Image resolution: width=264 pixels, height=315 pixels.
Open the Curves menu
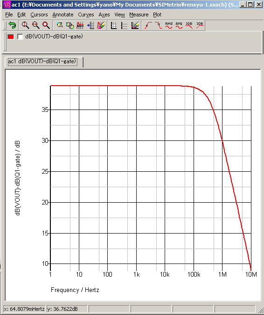click(86, 15)
